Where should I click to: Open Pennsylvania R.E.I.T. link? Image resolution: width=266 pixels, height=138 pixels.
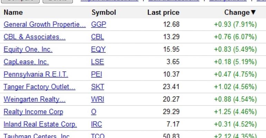(x=36, y=74)
